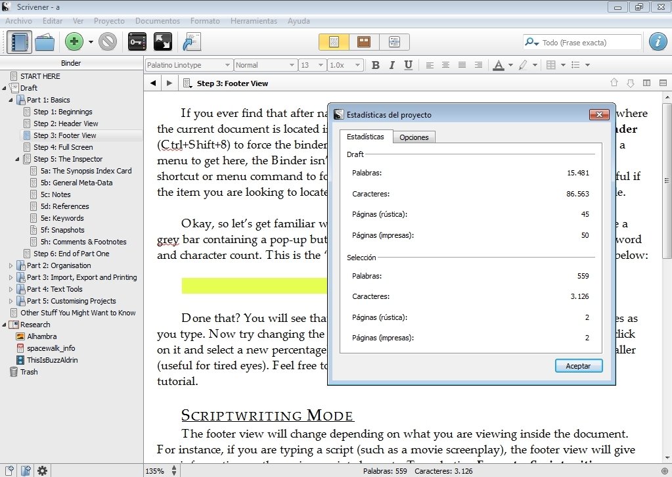Screen dimensions: 672x477
Task: Open text color dropdown arrow
Action: pyautogui.click(x=510, y=65)
